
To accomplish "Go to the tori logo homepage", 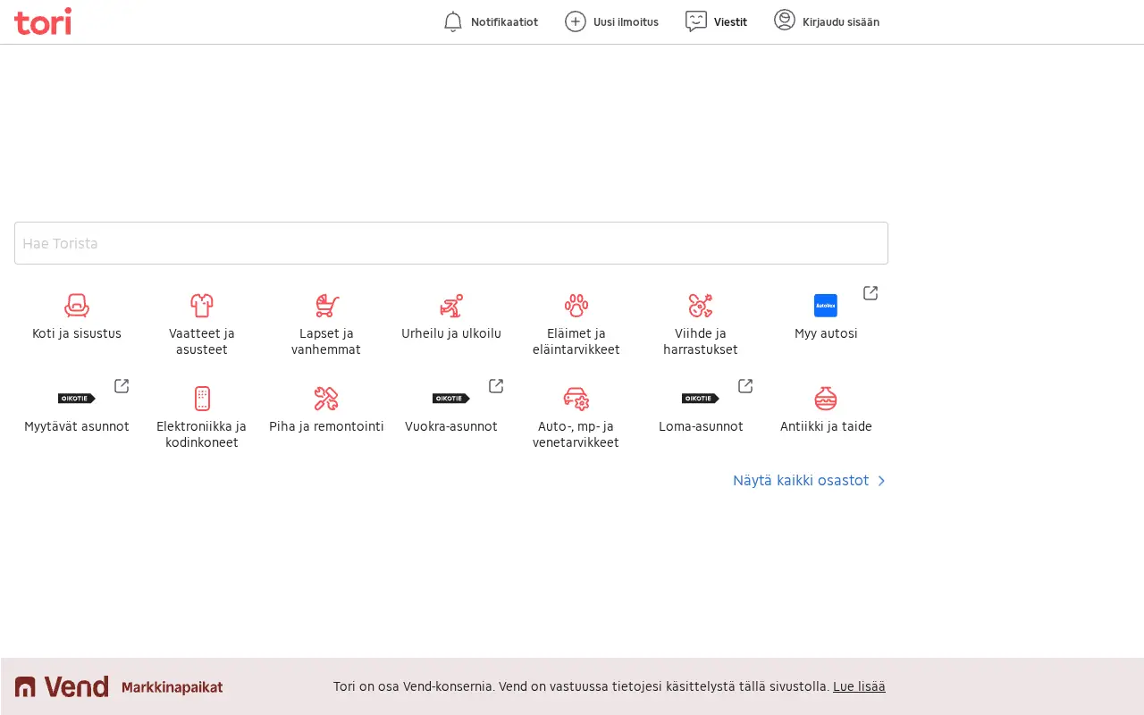I will pos(43,21).
